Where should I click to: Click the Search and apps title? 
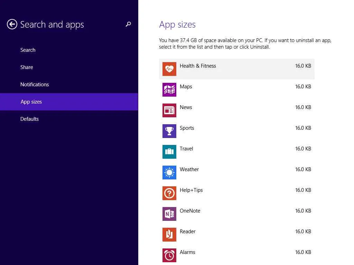coord(52,25)
